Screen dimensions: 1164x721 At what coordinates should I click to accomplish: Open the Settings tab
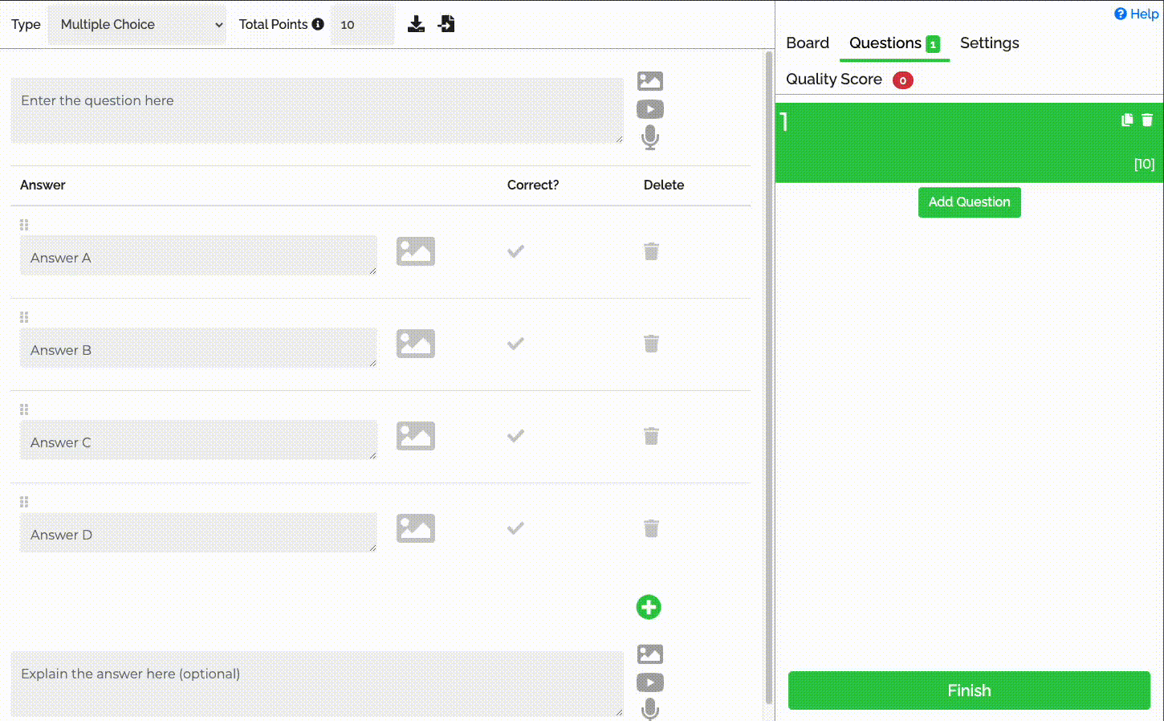(989, 43)
